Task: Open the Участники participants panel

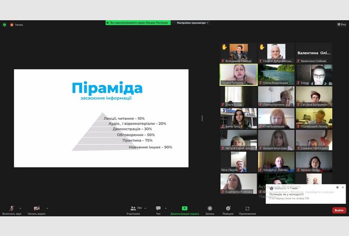Action: (x=133, y=208)
